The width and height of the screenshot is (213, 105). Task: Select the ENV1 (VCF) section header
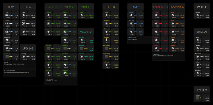[x=160, y=7]
